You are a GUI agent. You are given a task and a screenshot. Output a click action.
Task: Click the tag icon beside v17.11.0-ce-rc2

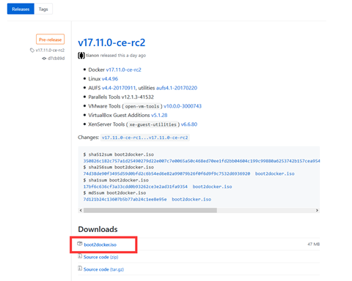(32, 50)
